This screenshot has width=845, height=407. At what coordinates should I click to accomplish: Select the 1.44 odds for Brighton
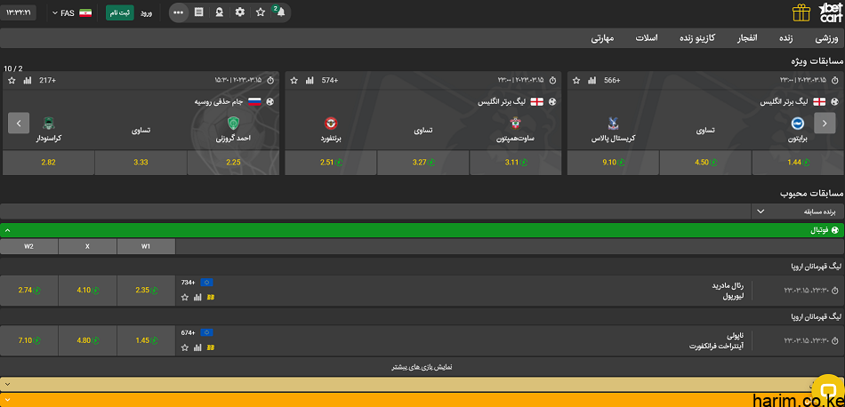(796, 163)
